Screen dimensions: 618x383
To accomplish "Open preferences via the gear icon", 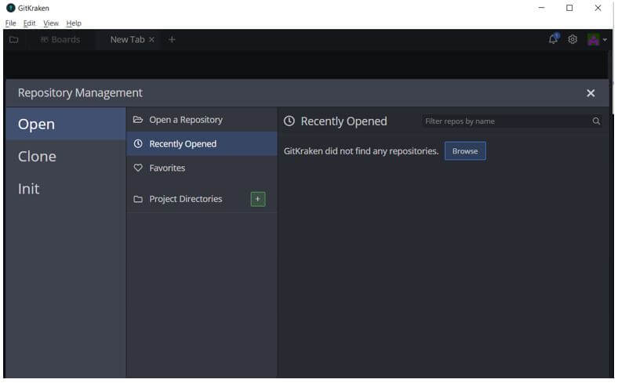I will (x=573, y=39).
